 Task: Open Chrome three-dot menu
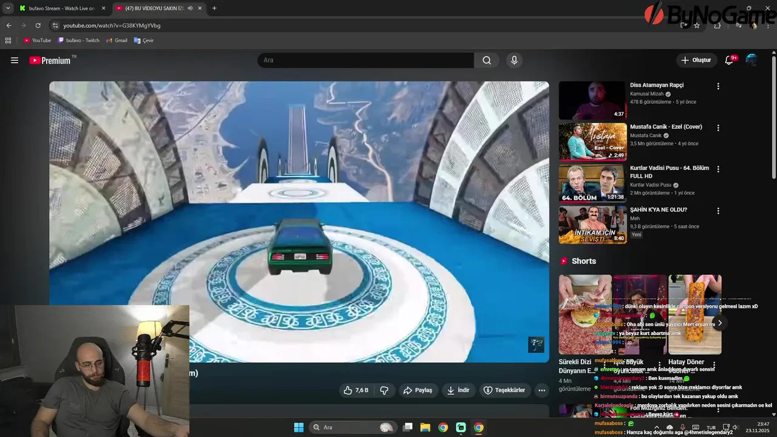tap(769, 25)
